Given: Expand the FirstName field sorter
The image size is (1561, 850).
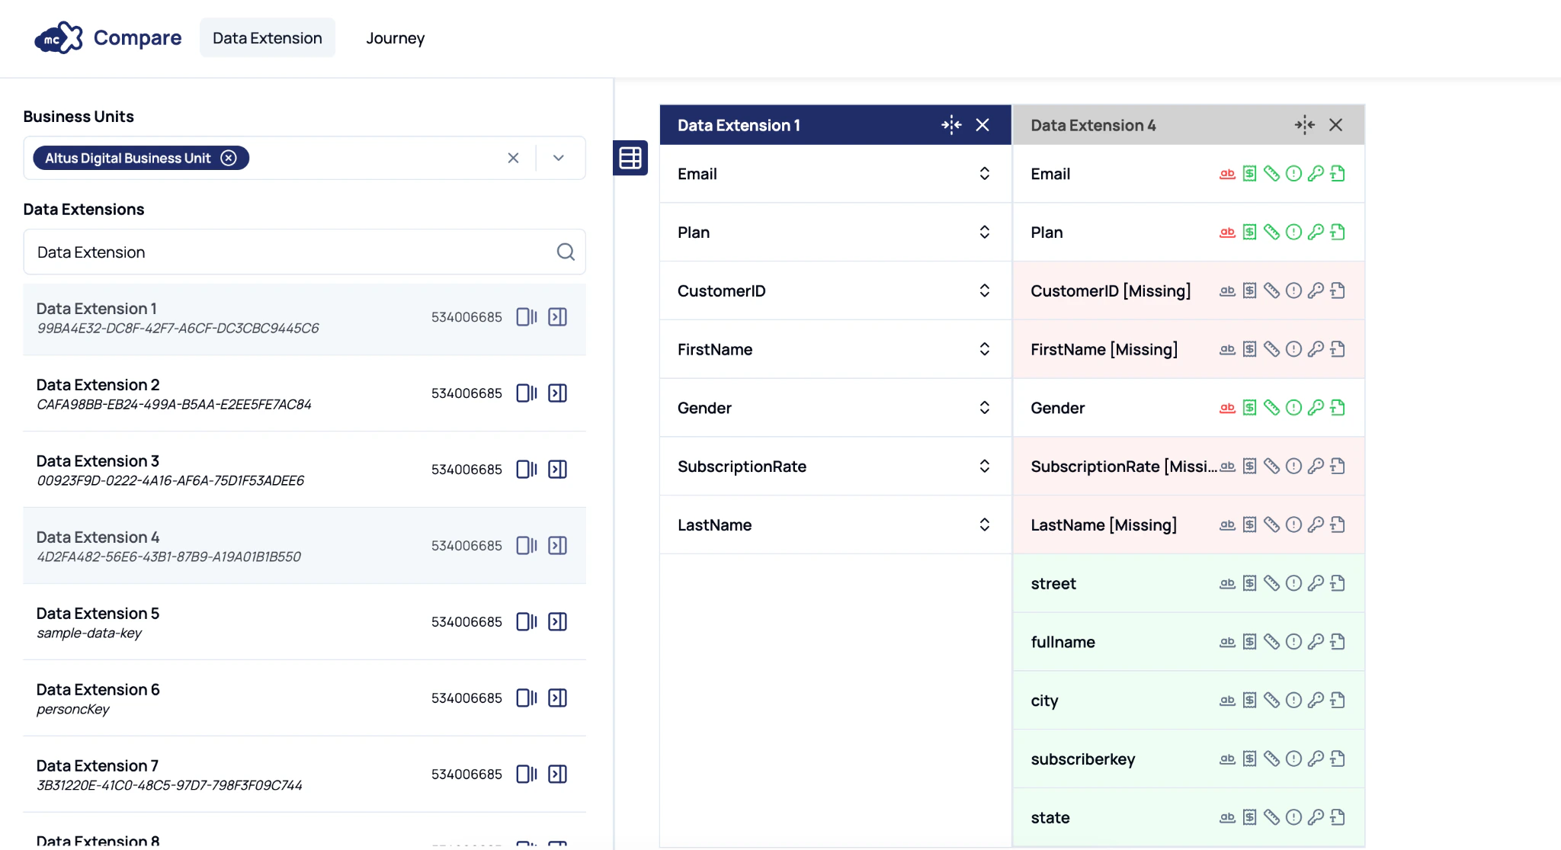Looking at the screenshot, I should (985, 349).
